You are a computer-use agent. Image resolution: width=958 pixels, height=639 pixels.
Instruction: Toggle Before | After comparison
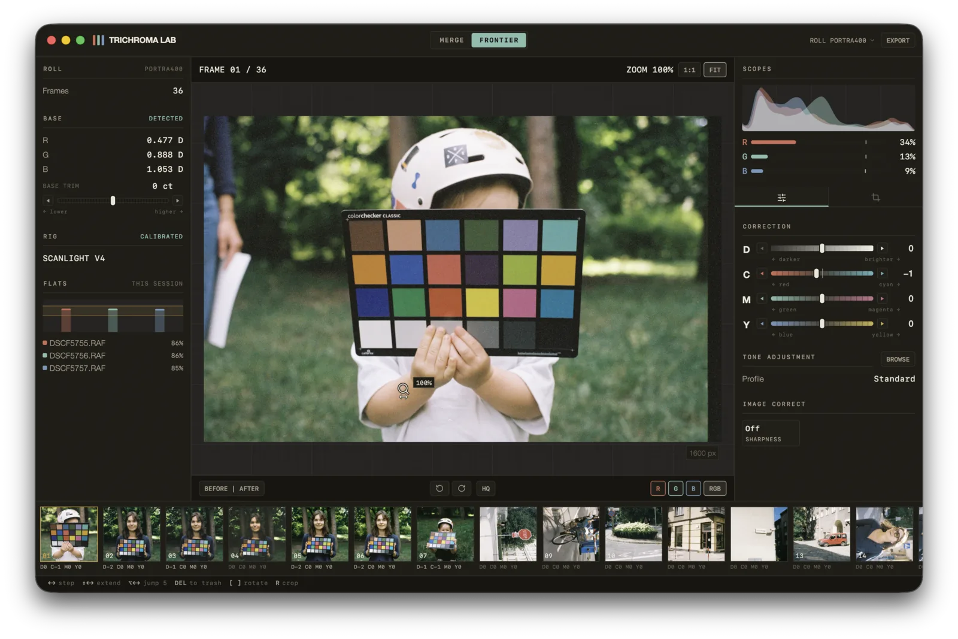tap(232, 489)
